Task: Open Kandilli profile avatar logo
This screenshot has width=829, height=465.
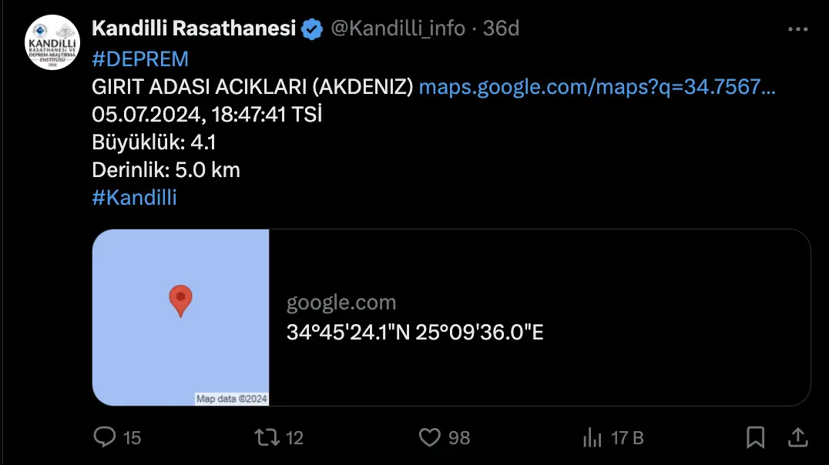Action: click(52, 42)
